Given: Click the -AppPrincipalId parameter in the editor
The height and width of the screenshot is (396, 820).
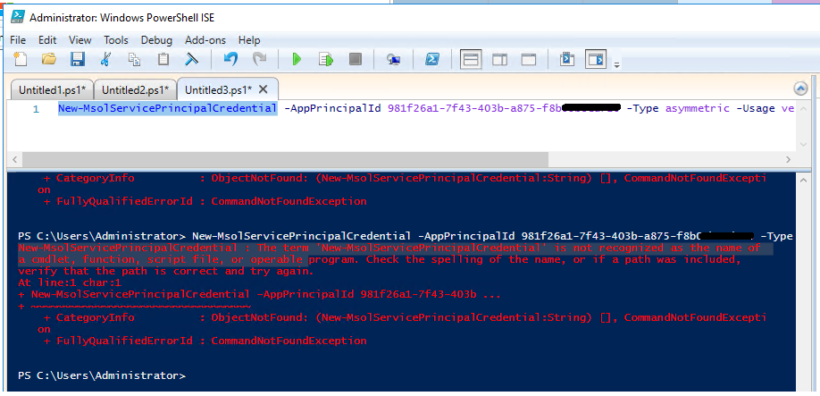Looking at the screenshot, I should (332, 108).
